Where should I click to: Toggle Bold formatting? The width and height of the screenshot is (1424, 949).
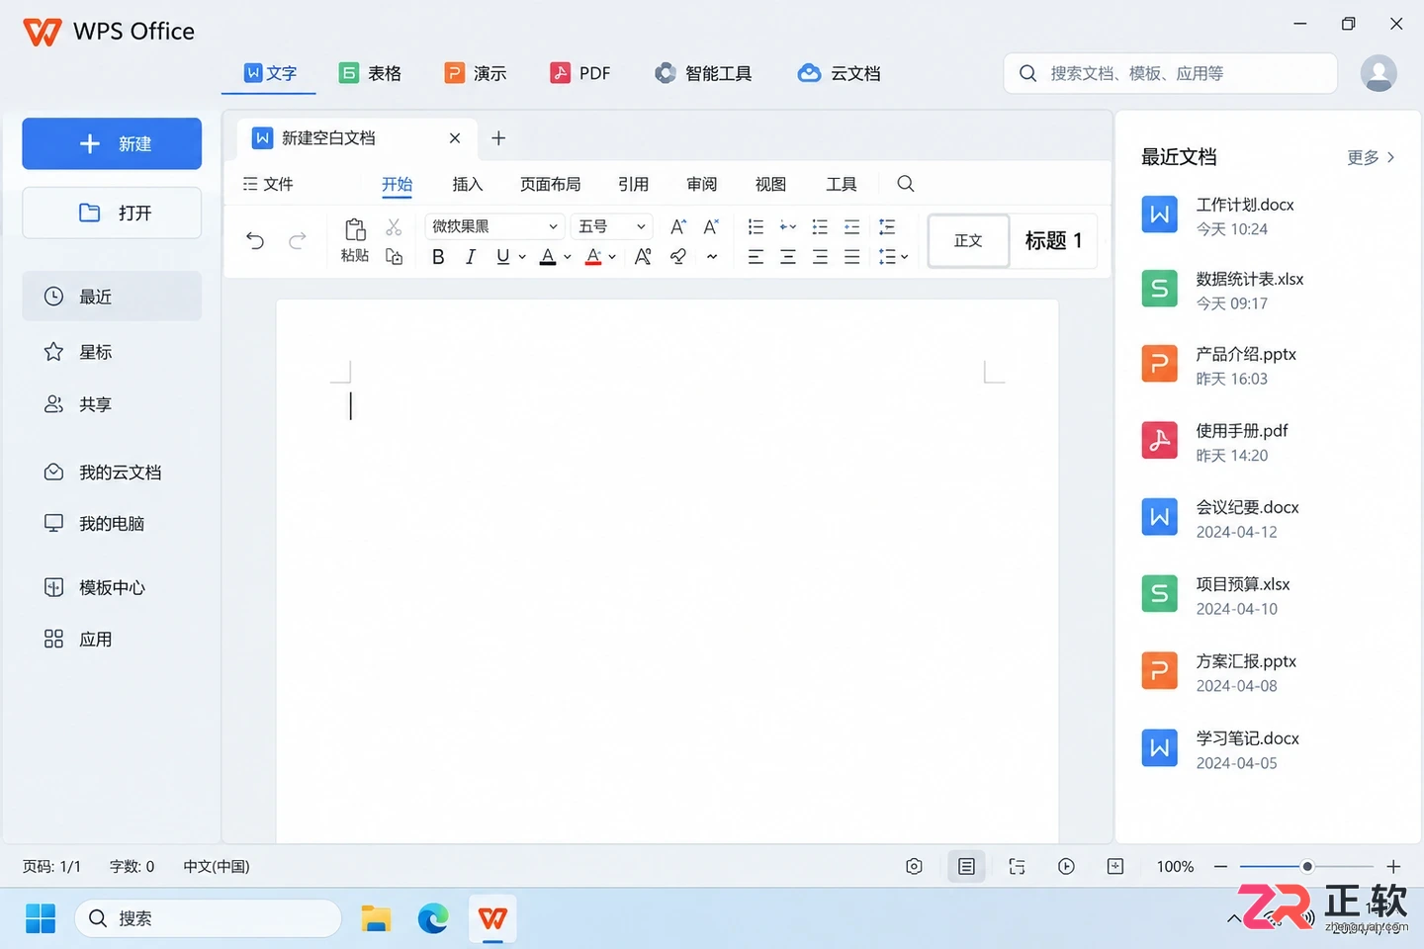point(438,257)
